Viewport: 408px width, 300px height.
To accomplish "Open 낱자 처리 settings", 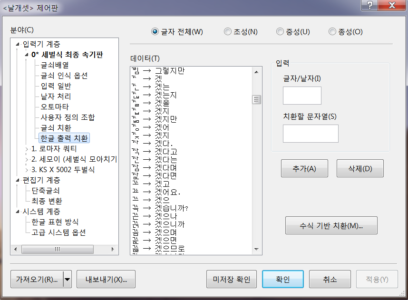I will tap(56, 96).
